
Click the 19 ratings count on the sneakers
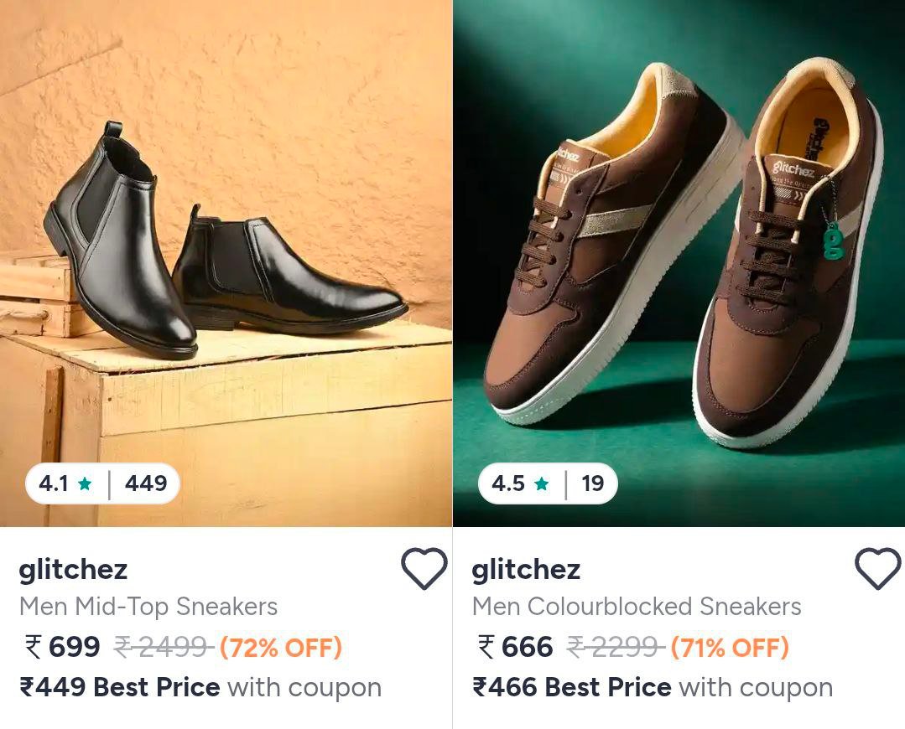point(592,483)
